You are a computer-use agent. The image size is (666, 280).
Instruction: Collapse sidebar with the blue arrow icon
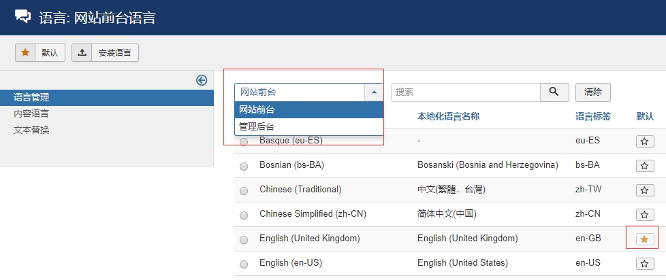coord(202,80)
